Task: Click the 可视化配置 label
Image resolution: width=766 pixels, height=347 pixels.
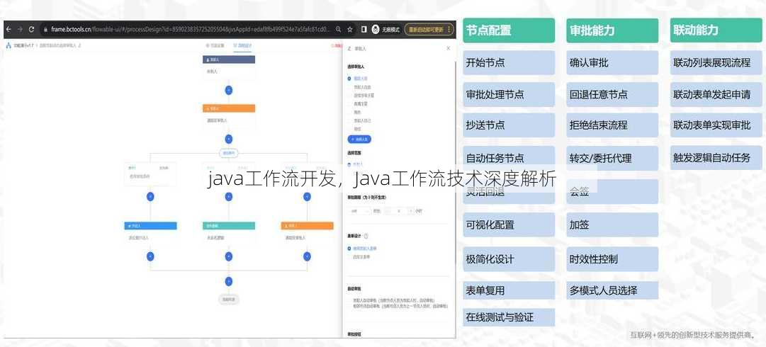Action: pyautogui.click(x=490, y=225)
